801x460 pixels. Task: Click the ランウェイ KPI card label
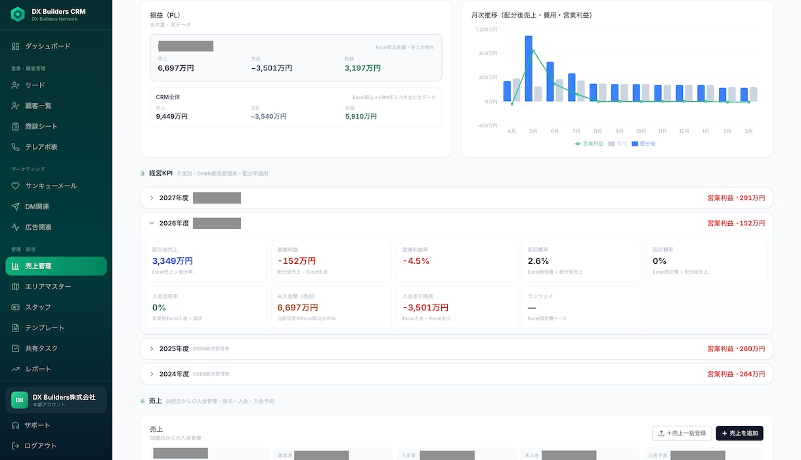(x=540, y=296)
